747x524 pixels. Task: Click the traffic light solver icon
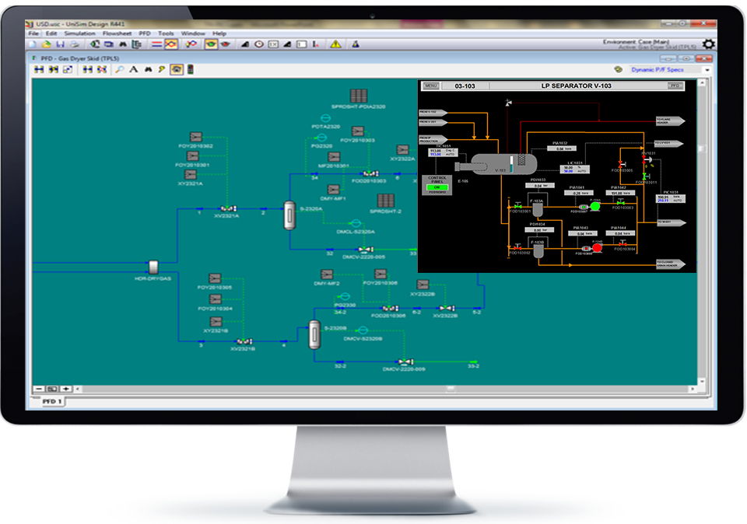tap(191, 70)
